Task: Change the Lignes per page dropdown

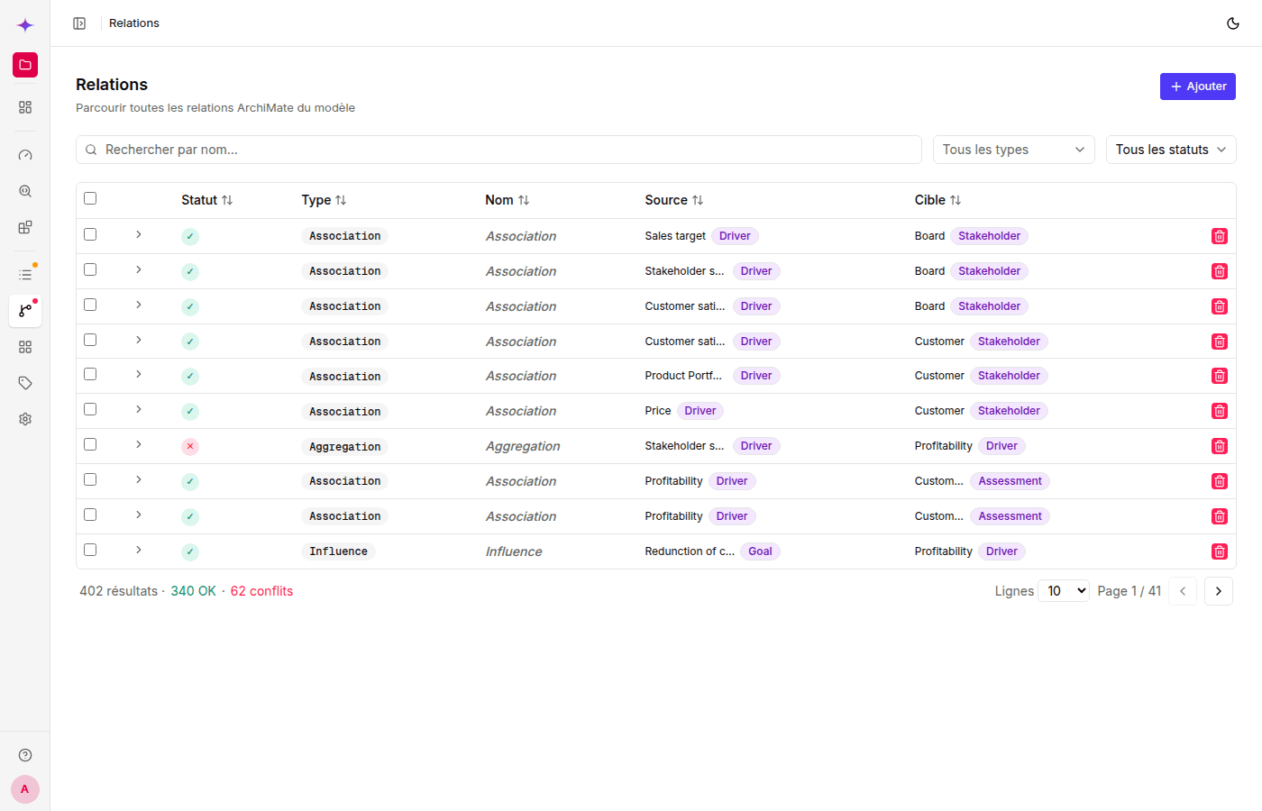Action: tap(1065, 591)
